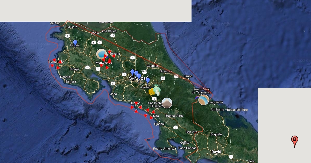Click the David city label
Image resolution: width=311 pixels, height=163 pixels.
tap(216, 151)
